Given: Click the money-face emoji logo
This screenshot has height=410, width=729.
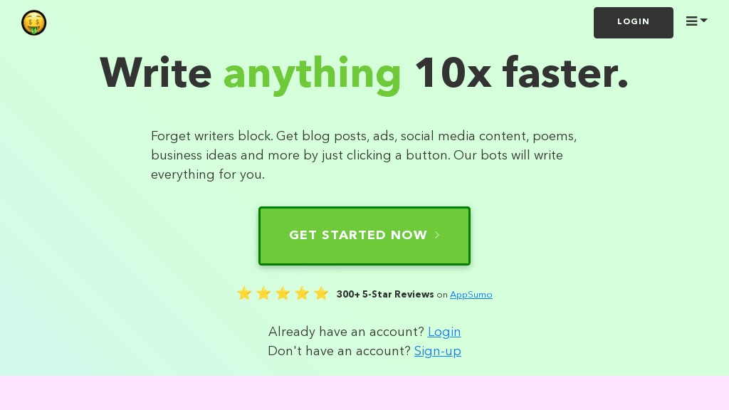Looking at the screenshot, I should click(x=34, y=23).
